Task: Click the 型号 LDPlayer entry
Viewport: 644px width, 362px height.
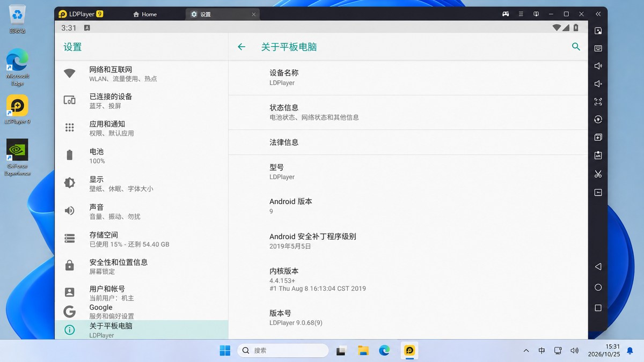Action: (x=408, y=172)
